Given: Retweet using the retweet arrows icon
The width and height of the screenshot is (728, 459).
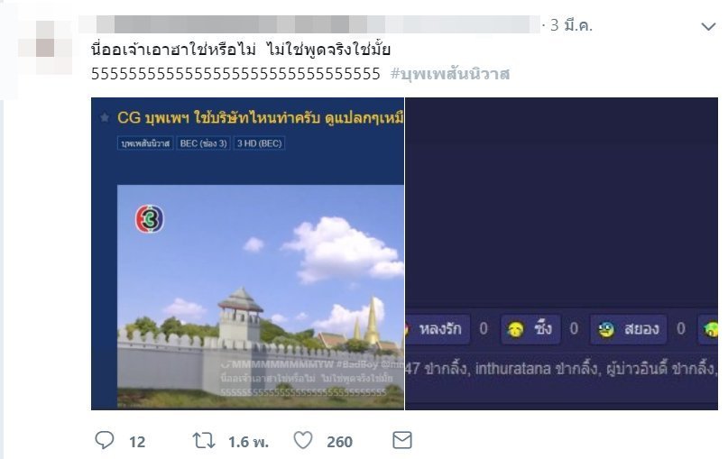Looking at the screenshot, I should click(x=204, y=440).
